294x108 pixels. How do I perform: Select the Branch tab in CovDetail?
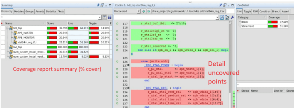pos(276,11)
